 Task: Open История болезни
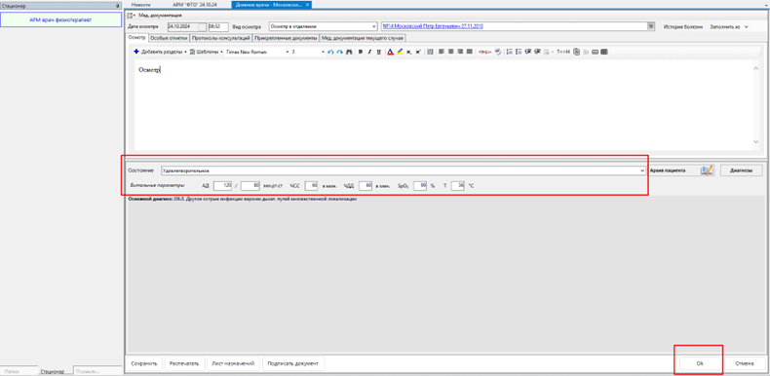click(x=682, y=26)
